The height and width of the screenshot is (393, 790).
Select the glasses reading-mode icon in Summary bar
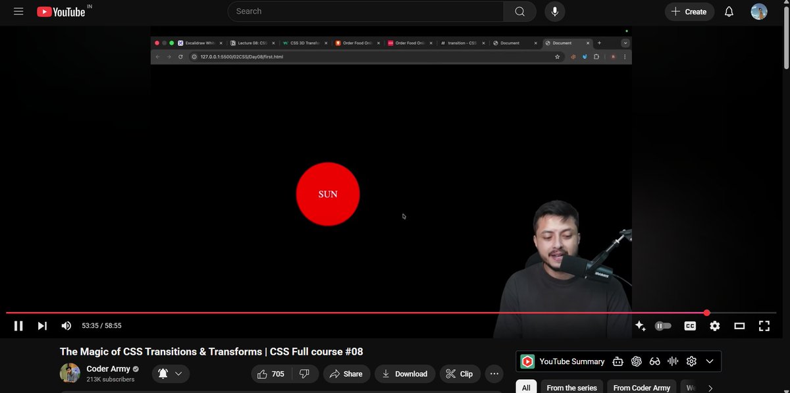(654, 361)
